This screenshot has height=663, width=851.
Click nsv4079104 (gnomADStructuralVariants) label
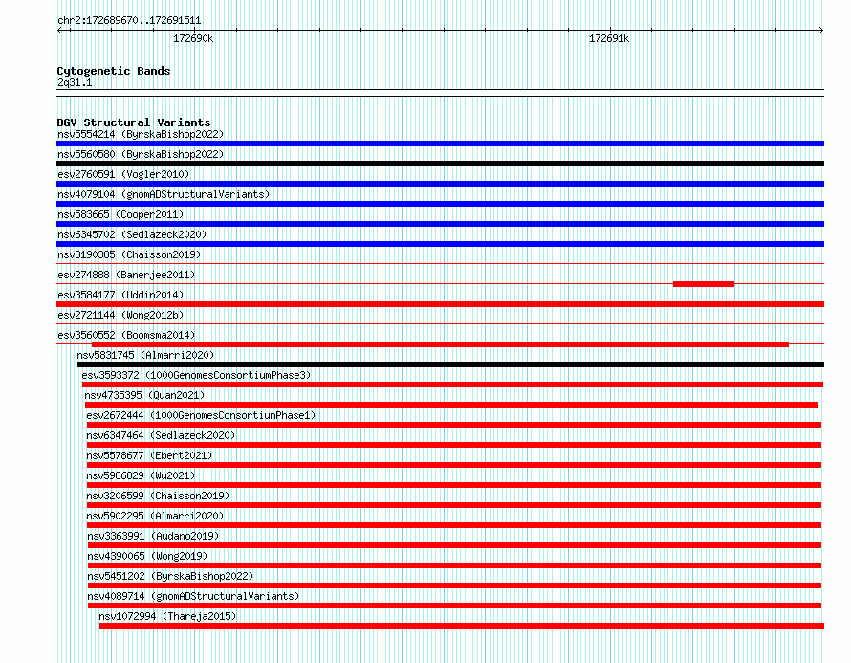coord(164,194)
